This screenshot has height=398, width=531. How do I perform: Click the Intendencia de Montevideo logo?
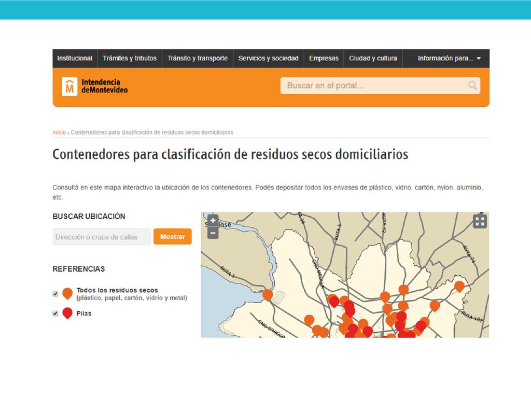[x=95, y=87]
